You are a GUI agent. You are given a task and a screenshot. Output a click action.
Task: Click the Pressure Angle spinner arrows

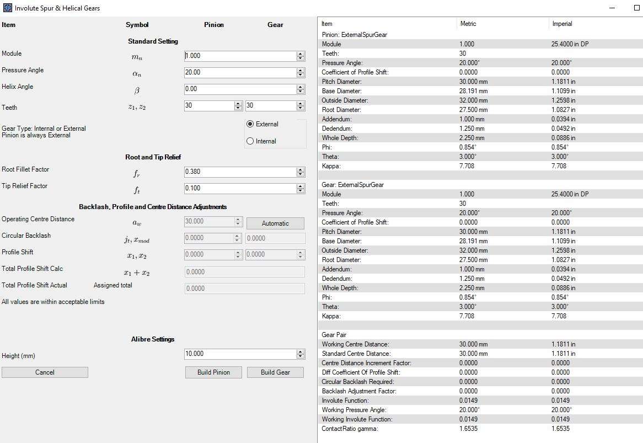[x=301, y=73]
